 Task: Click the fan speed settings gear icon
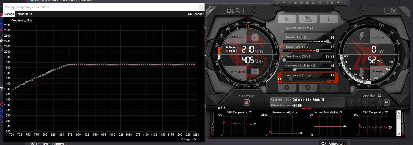[280, 79]
